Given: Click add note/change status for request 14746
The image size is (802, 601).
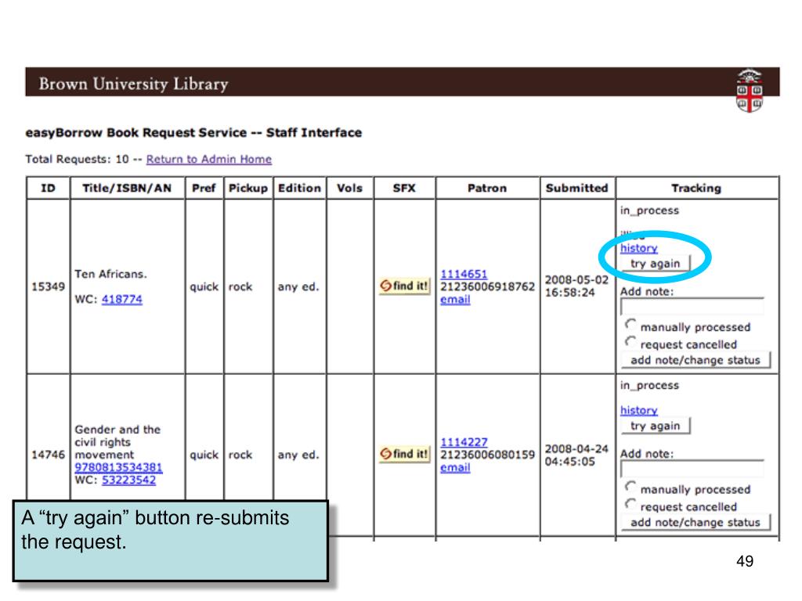Looking at the screenshot, I should click(x=695, y=522).
